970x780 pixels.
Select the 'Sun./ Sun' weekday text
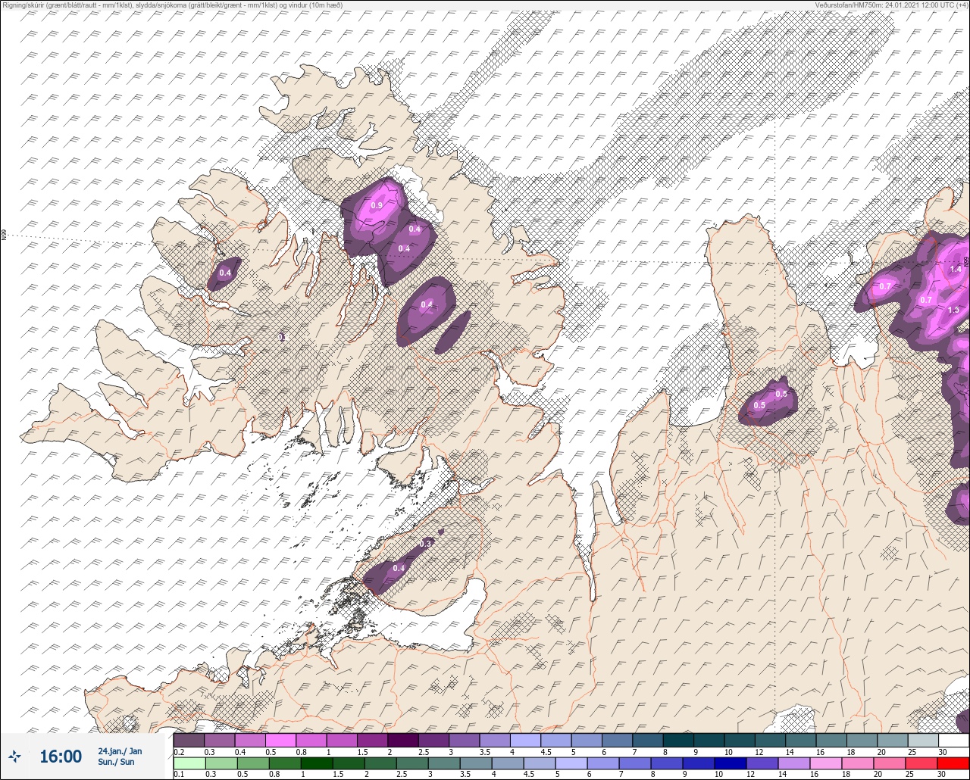tap(116, 762)
